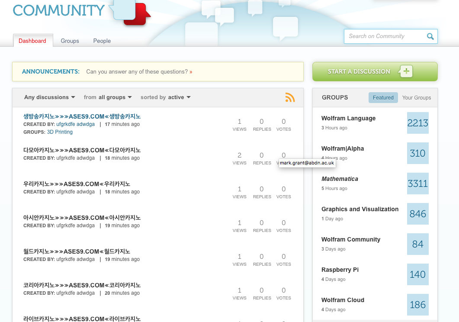Click the 3311 count for Mathematica
This screenshot has width=459, height=322.
[418, 184]
